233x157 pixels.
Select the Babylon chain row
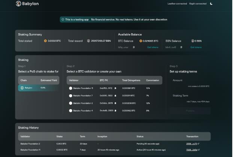coord(39,88)
